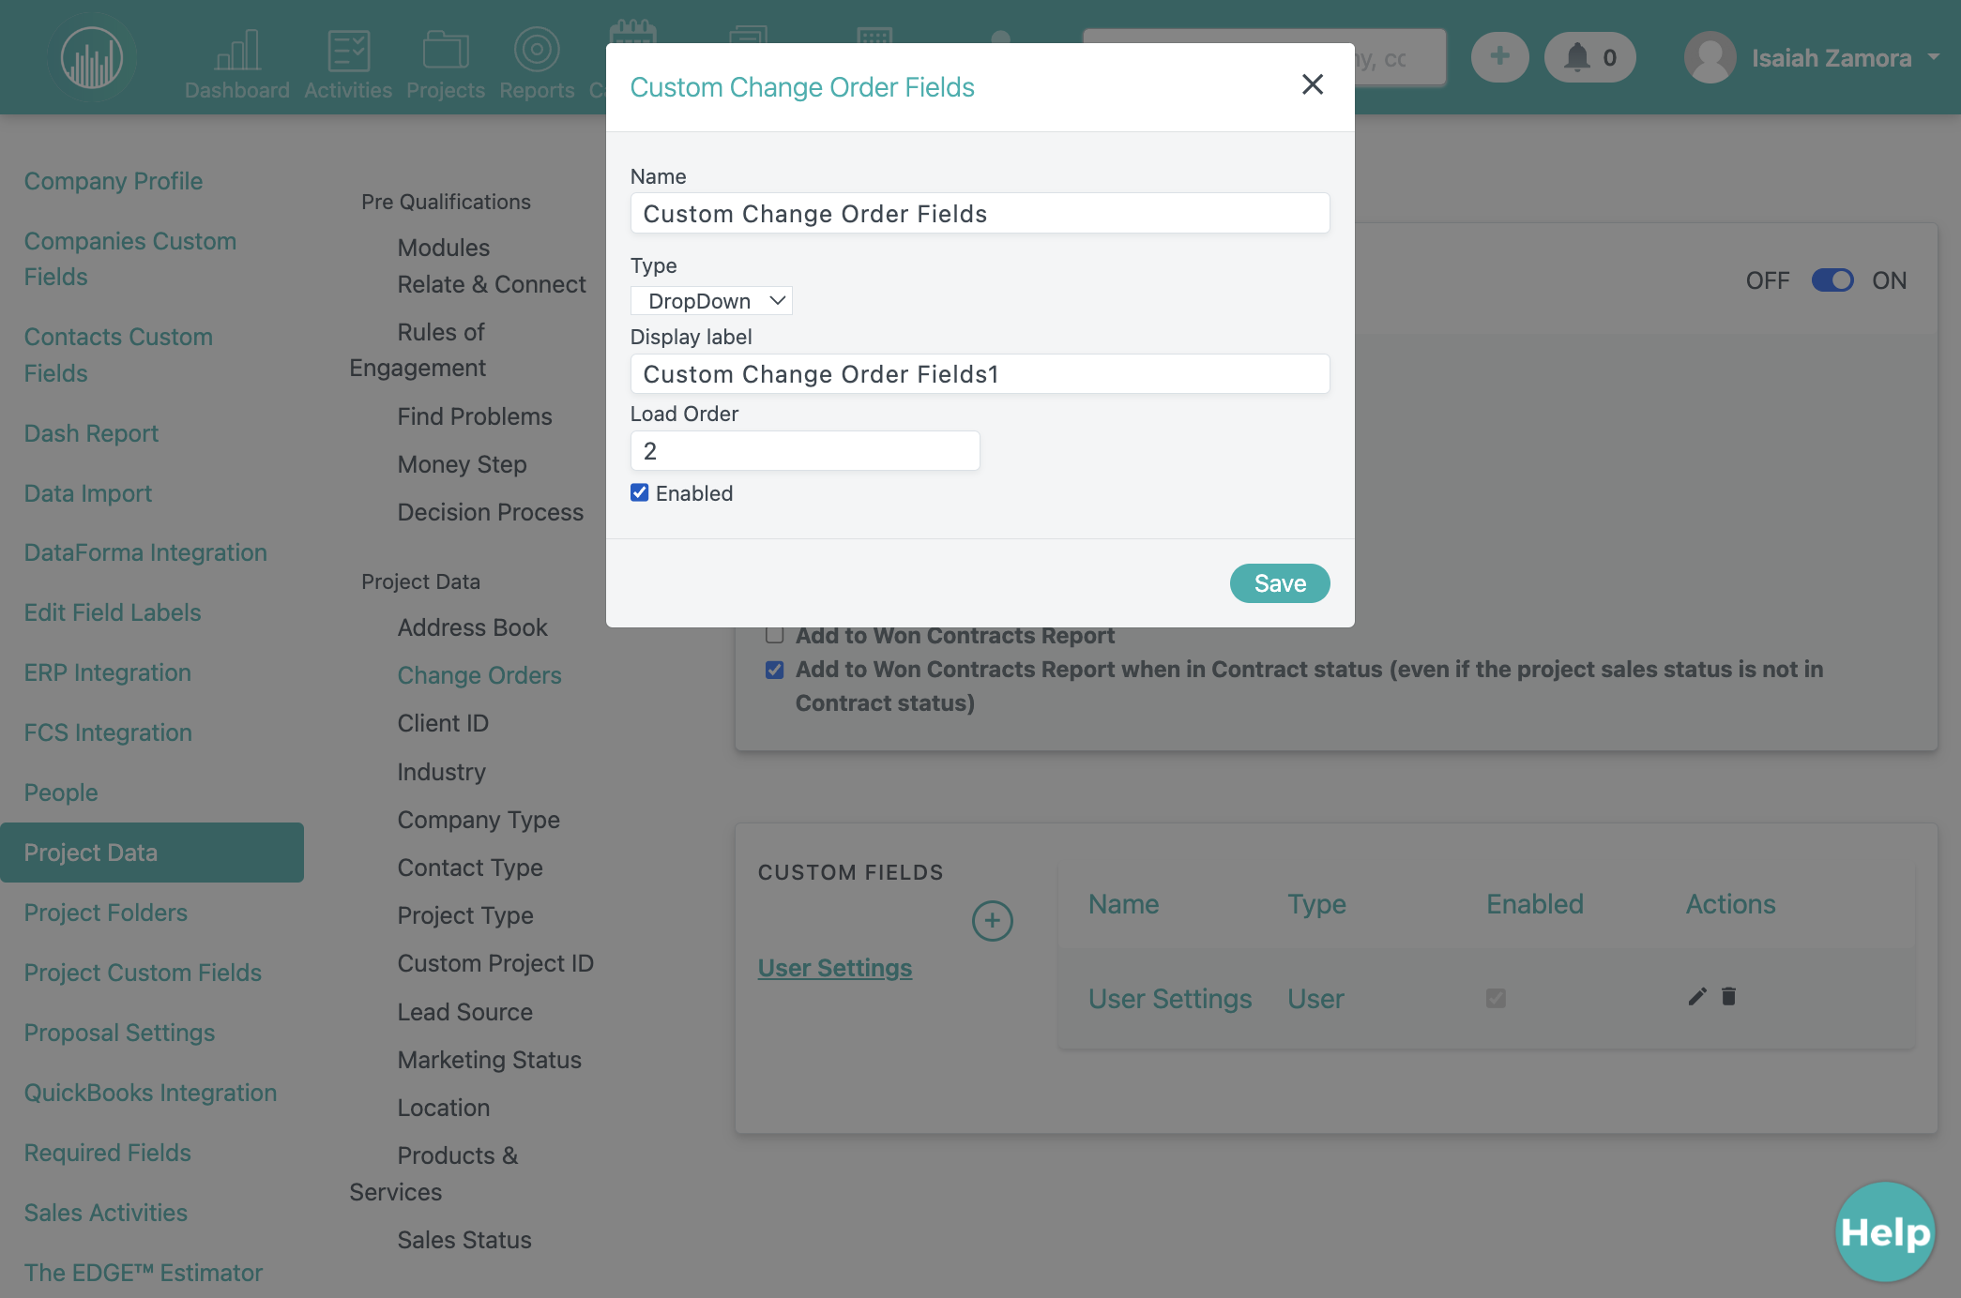Toggle the Enabled checkbox in the dialog
Viewport: 1961px width, 1298px height.
tap(640, 492)
